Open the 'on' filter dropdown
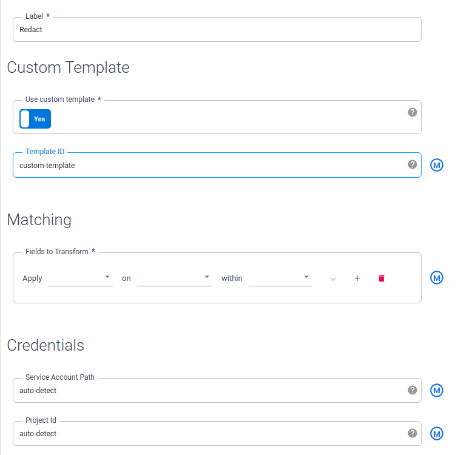458x455 pixels. point(174,278)
